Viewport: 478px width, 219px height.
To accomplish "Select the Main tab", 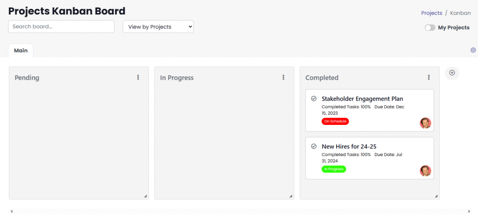I will coord(21,50).
